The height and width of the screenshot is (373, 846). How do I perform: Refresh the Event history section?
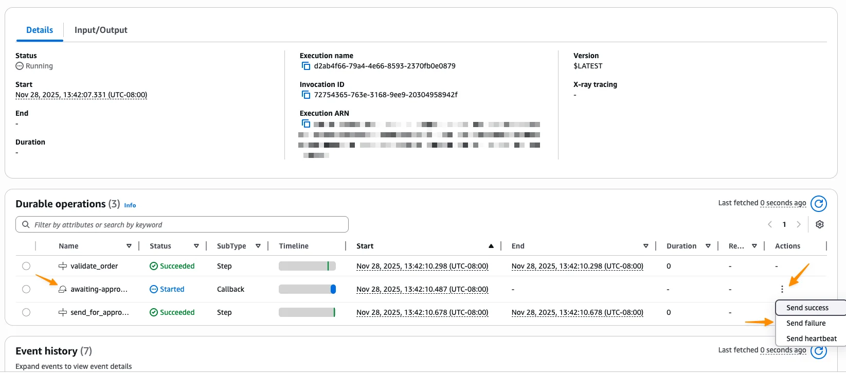click(x=818, y=351)
